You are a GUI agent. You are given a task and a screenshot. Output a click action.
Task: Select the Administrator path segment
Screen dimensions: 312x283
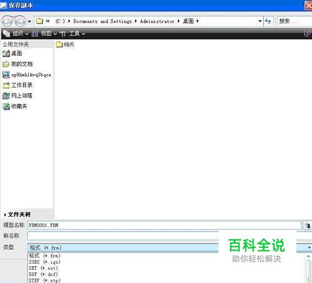(x=157, y=21)
